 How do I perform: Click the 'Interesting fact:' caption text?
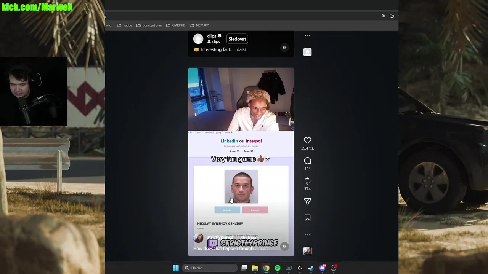click(216, 49)
